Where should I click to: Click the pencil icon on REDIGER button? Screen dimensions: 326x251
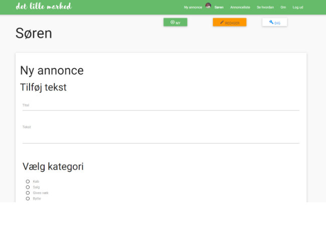pos(222,23)
